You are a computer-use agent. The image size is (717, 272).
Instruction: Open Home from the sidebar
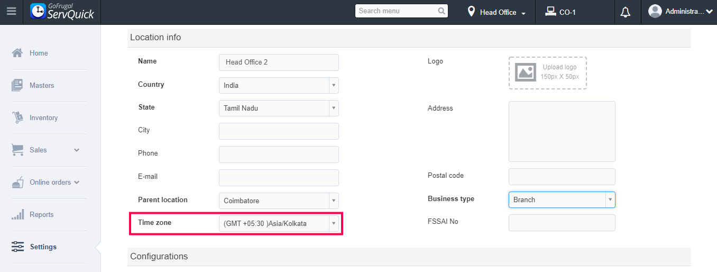tap(39, 53)
